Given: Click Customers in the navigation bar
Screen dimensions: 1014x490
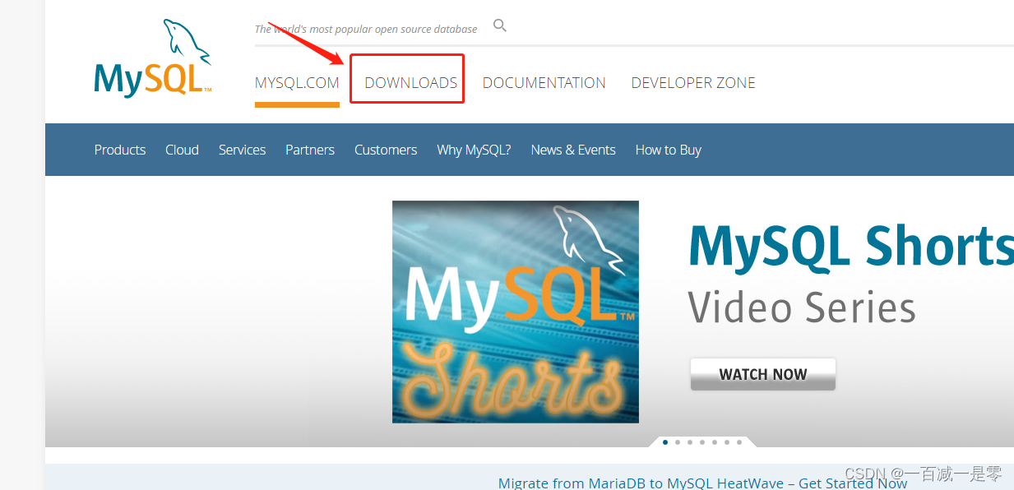Looking at the screenshot, I should 386,150.
